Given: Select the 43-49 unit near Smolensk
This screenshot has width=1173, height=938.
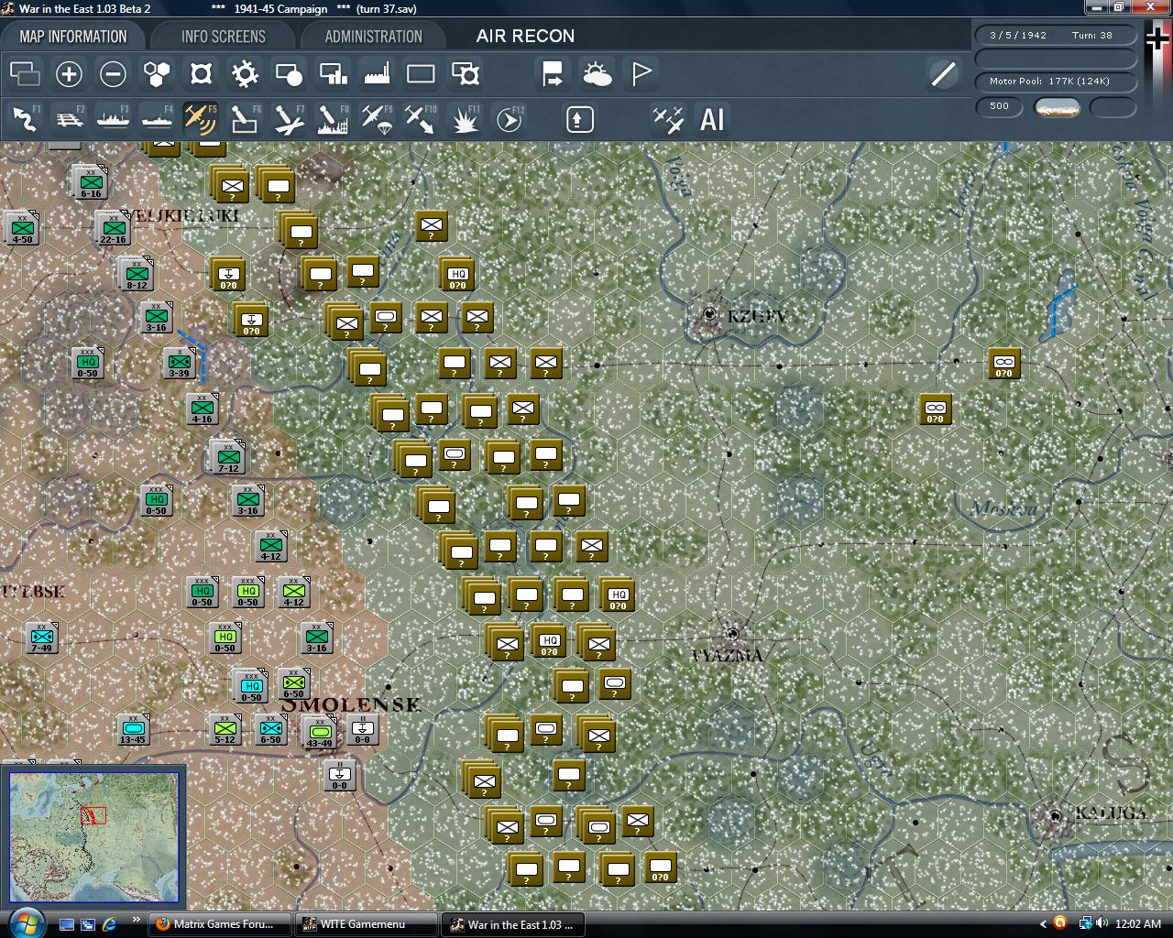Looking at the screenshot, I should [x=320, y=732].
